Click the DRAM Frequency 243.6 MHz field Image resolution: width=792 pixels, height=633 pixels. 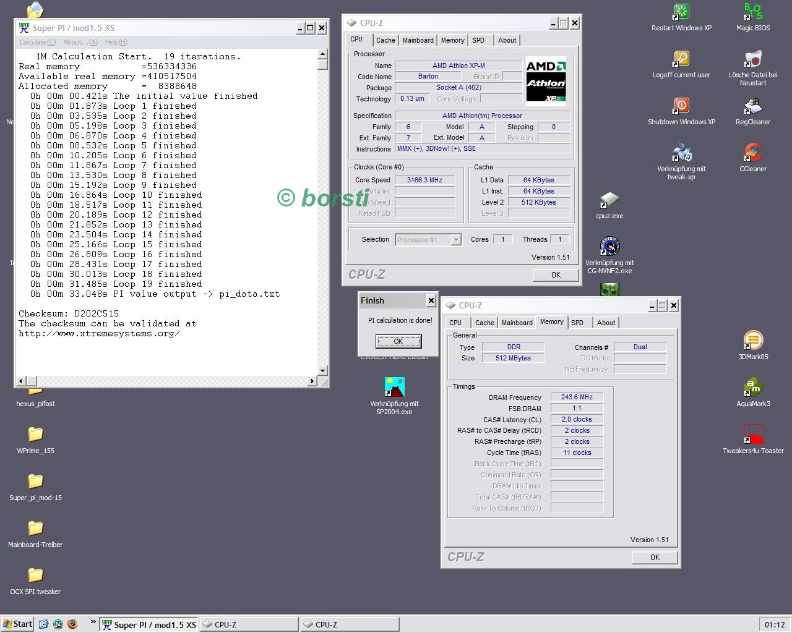[577, 397]
